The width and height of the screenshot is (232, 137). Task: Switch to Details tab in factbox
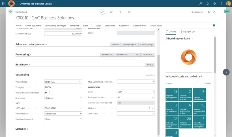(x=171, y=32)
